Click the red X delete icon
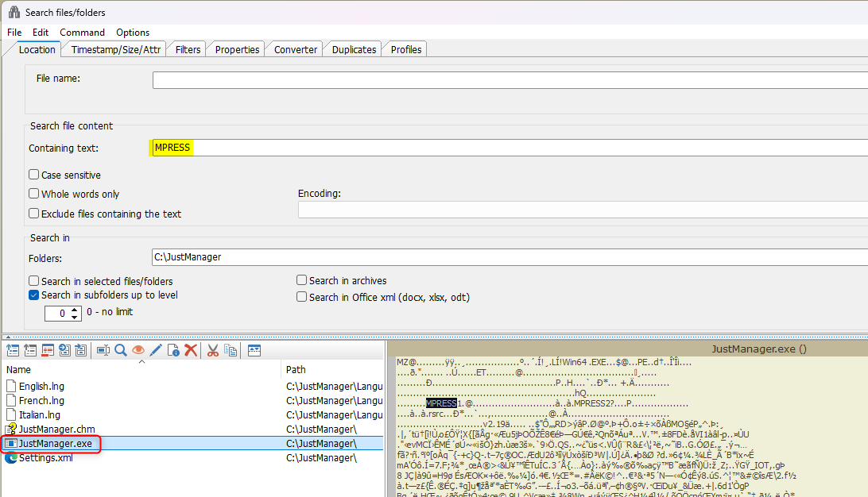 pyautogui.click(x=191, y=350)
